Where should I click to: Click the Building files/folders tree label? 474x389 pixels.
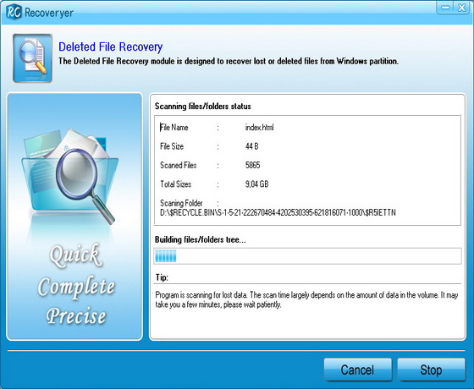click(200, 240)
